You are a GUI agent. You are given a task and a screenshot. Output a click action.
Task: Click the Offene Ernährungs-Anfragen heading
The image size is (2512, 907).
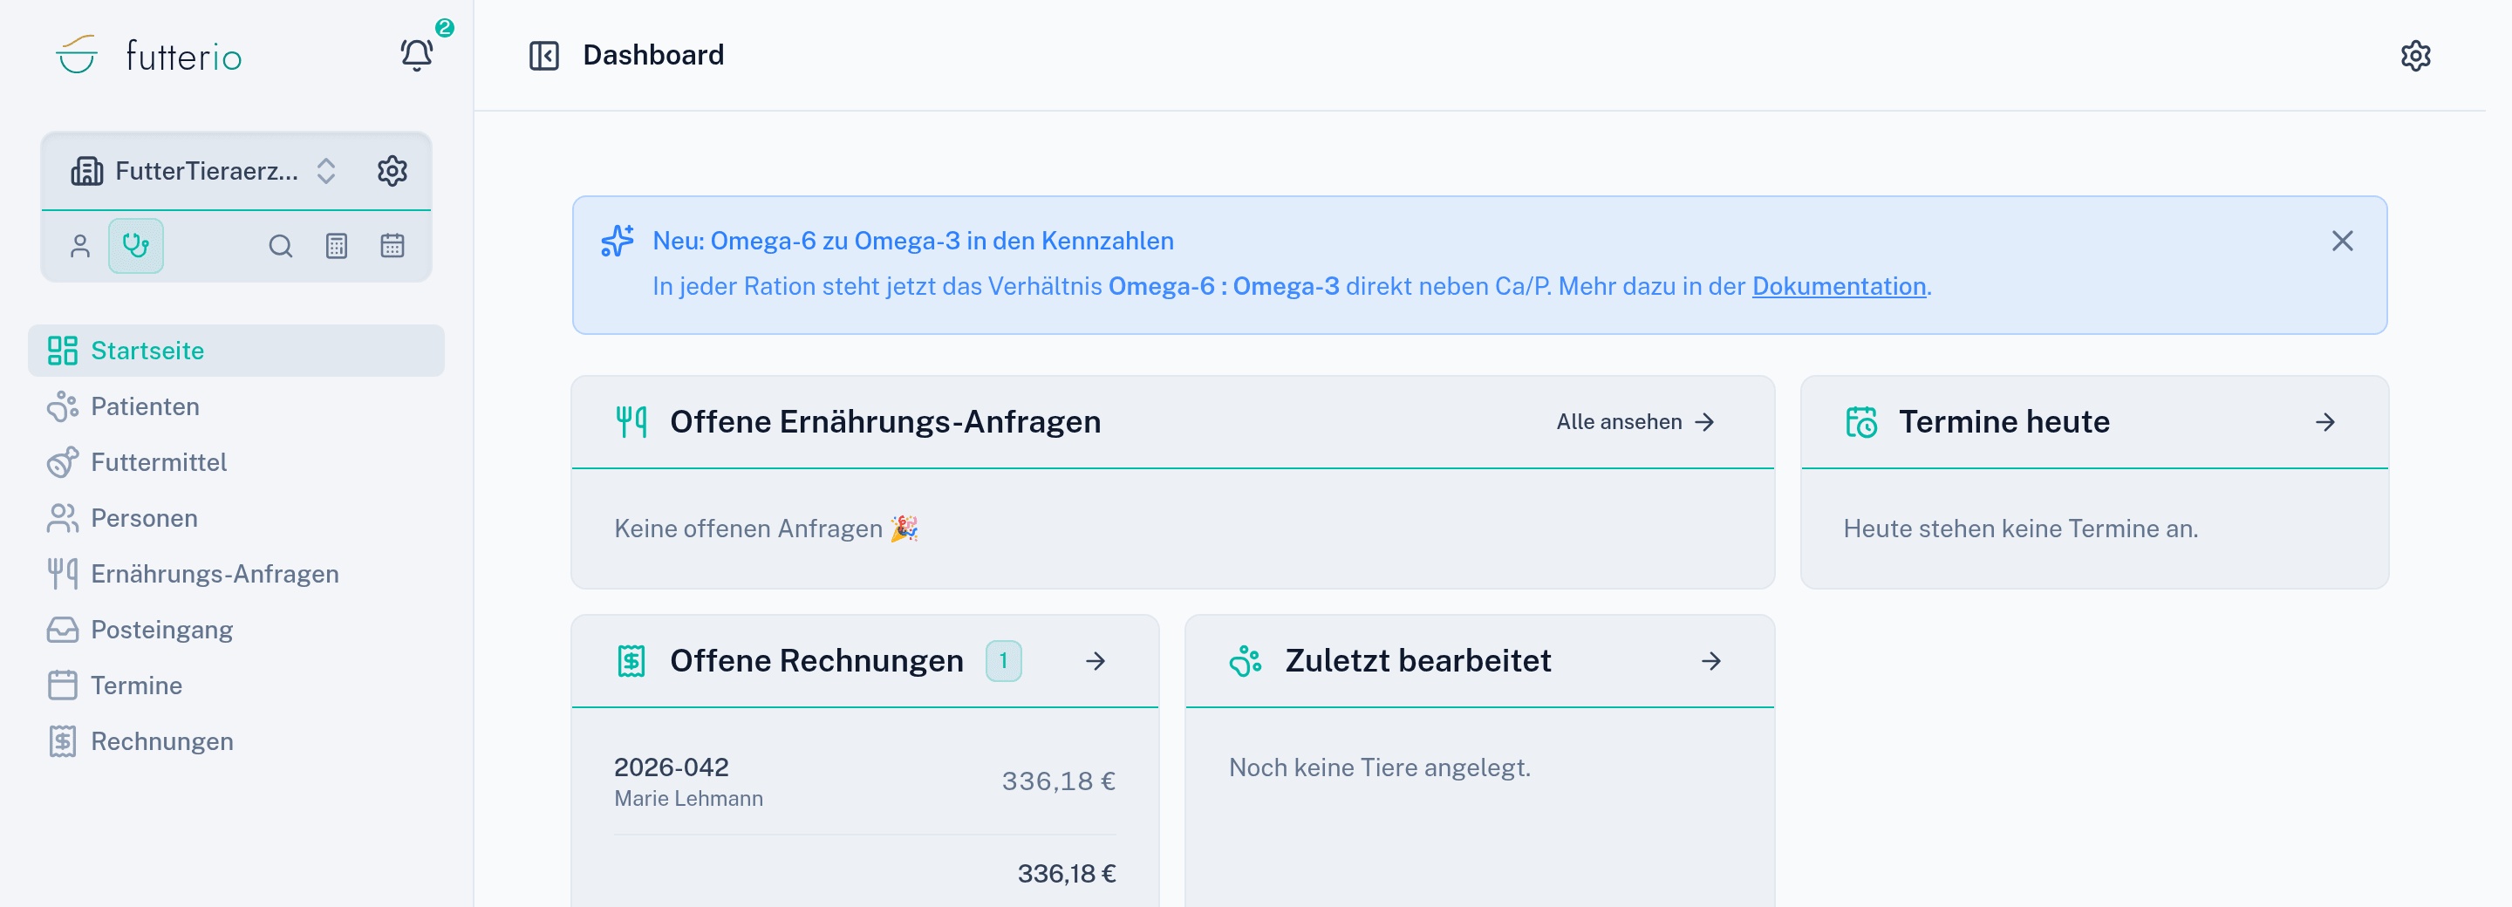[884, 421]
